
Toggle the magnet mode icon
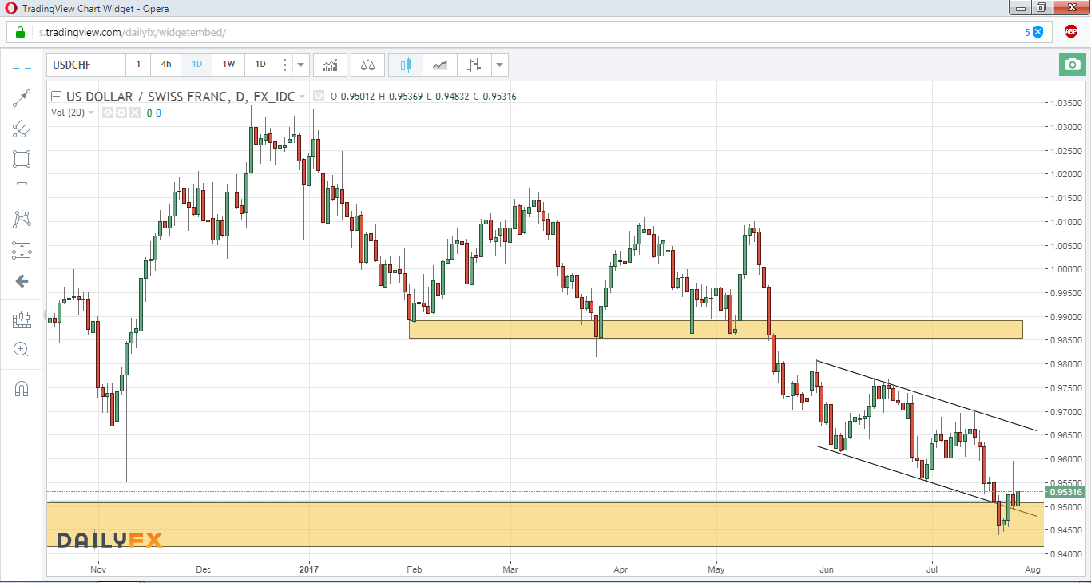click(22, 389)
